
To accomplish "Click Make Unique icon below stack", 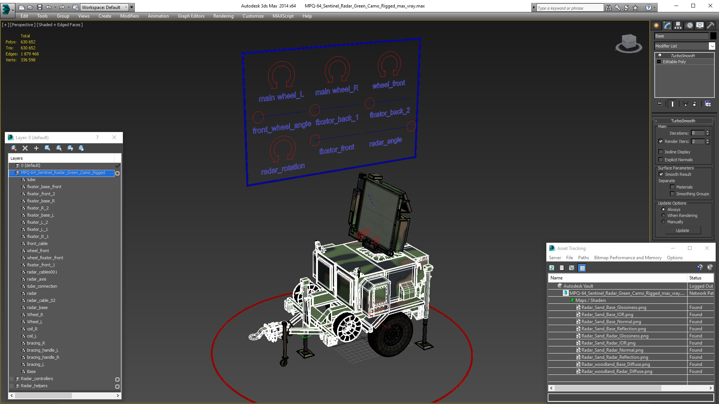I will coord(685,104).
